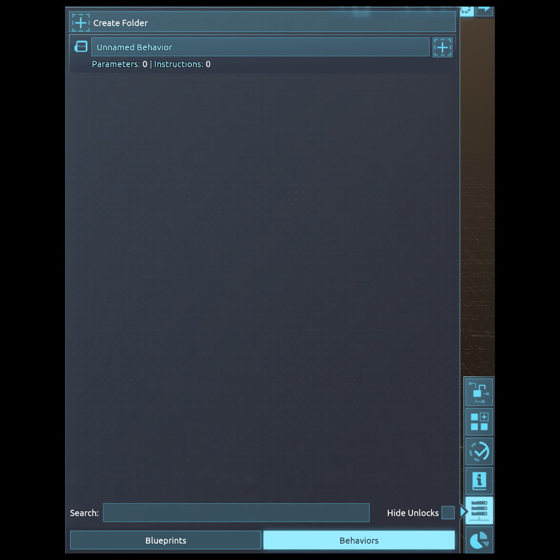Image resolution: width=560 pixels, height=560 pixels.
Task: Open the info book codex icon
Action: [479, 481]
